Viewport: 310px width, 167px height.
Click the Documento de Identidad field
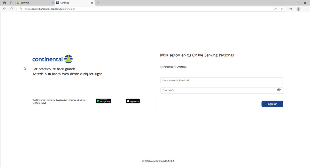222,81
